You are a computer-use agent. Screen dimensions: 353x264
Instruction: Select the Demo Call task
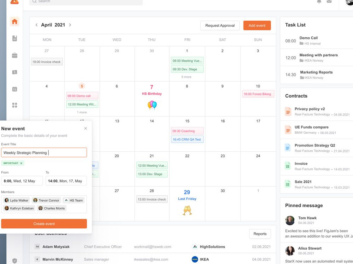(317, 40)
